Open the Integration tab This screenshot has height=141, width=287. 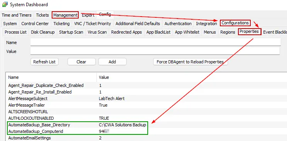coord(206,24)
